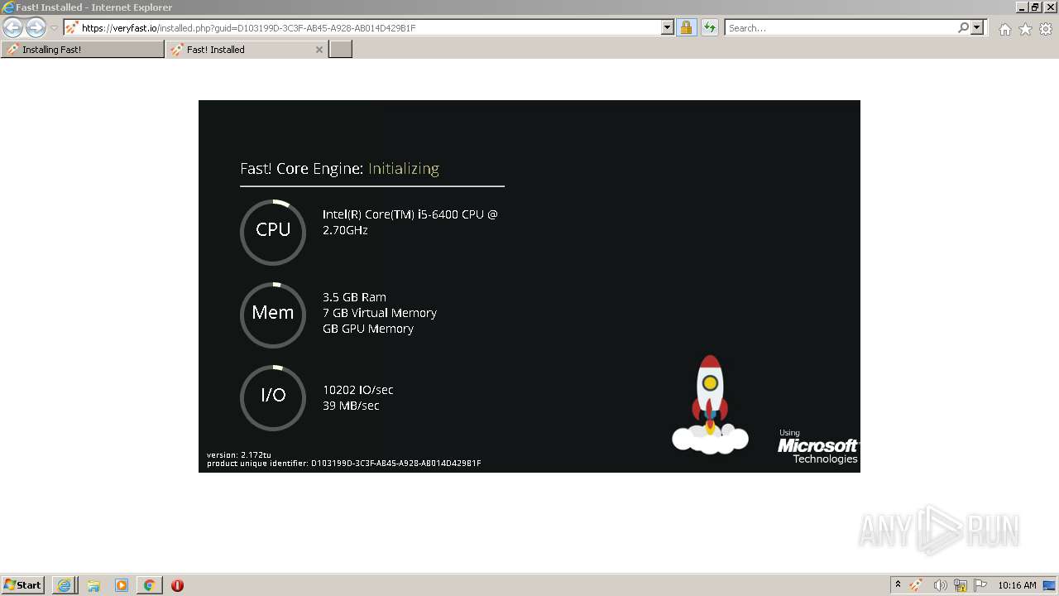The width and height of the screenshot is (1059, 596).
Task: Restore down the Internet Explorer window
Action: 1035,7
